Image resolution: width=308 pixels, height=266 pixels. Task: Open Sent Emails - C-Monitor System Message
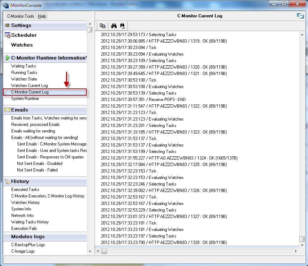tap(52, 144)
